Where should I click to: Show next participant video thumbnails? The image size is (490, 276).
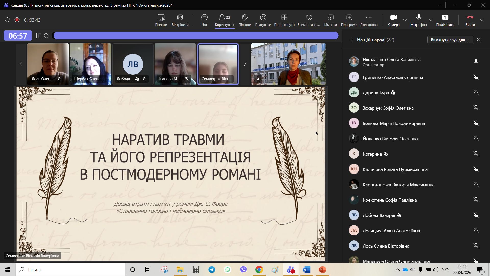coord(245,64)
